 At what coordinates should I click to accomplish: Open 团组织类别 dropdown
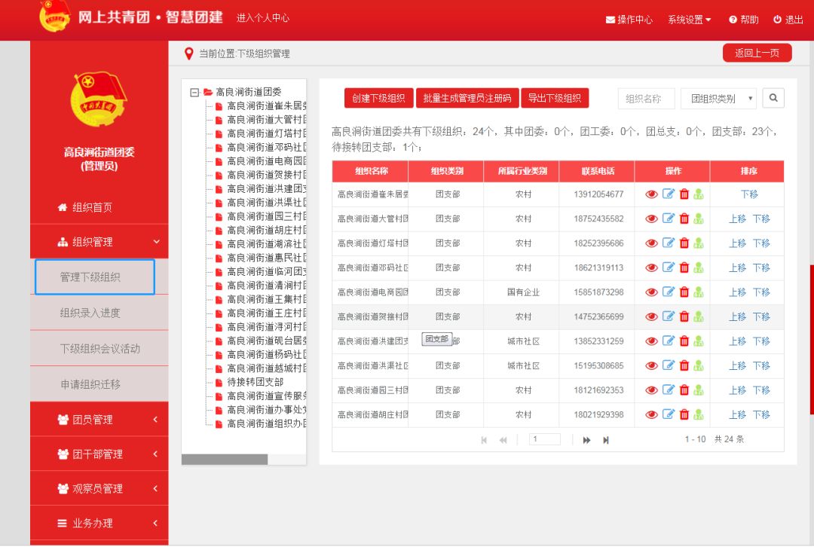pyautogui.click(x=718, y=99)
